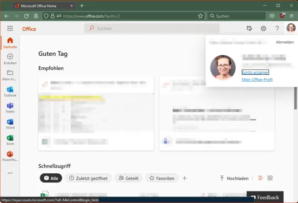This screenshot has height=203, width=298.
Task: Launch Teams from the sidebar
Action: click(x=10, y=108)
